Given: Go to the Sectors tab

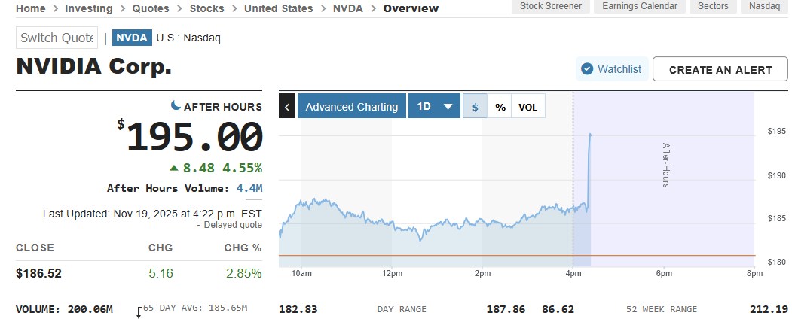Looking at the screenshot, I should tap(713, 6).
